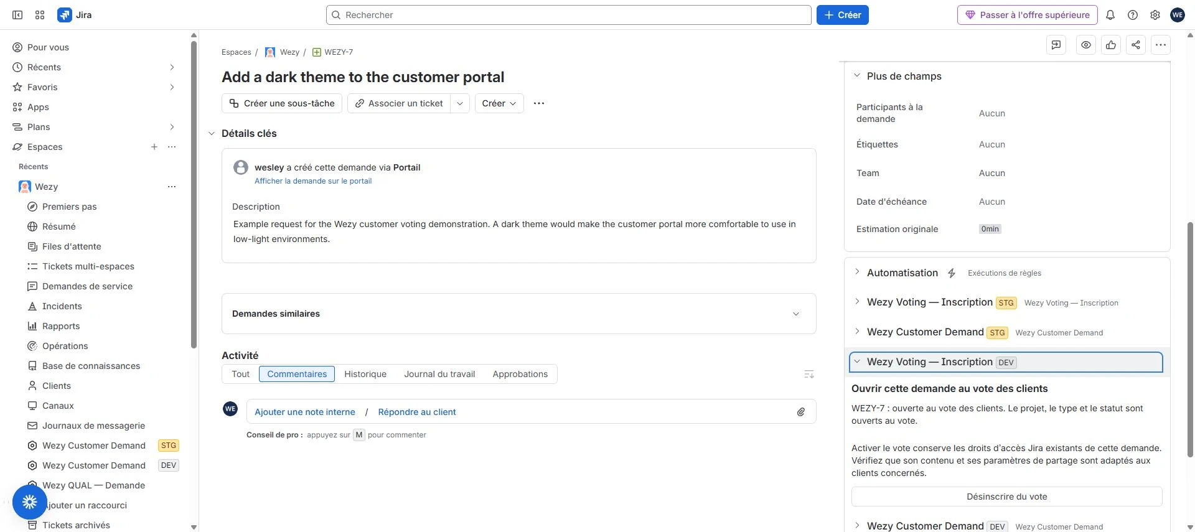Expand the Automatisation section
Screen dimensions: 1195x532
[857, 273]
